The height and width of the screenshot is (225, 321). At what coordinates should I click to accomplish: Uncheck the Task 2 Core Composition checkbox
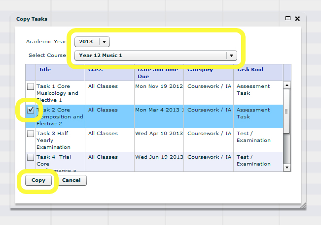click(x=31, y=110)
